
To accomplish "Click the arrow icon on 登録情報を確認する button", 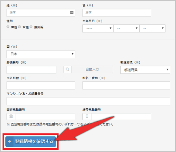I will click(9, 141).
